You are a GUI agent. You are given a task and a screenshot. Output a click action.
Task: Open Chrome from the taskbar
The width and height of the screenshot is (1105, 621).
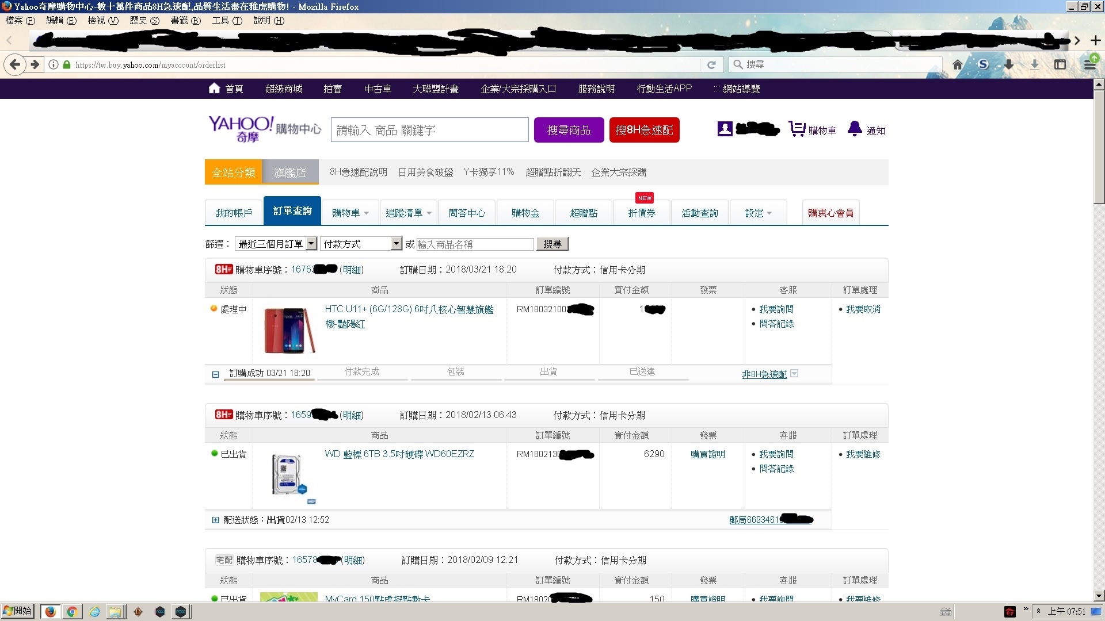click(x=72, y=612)
